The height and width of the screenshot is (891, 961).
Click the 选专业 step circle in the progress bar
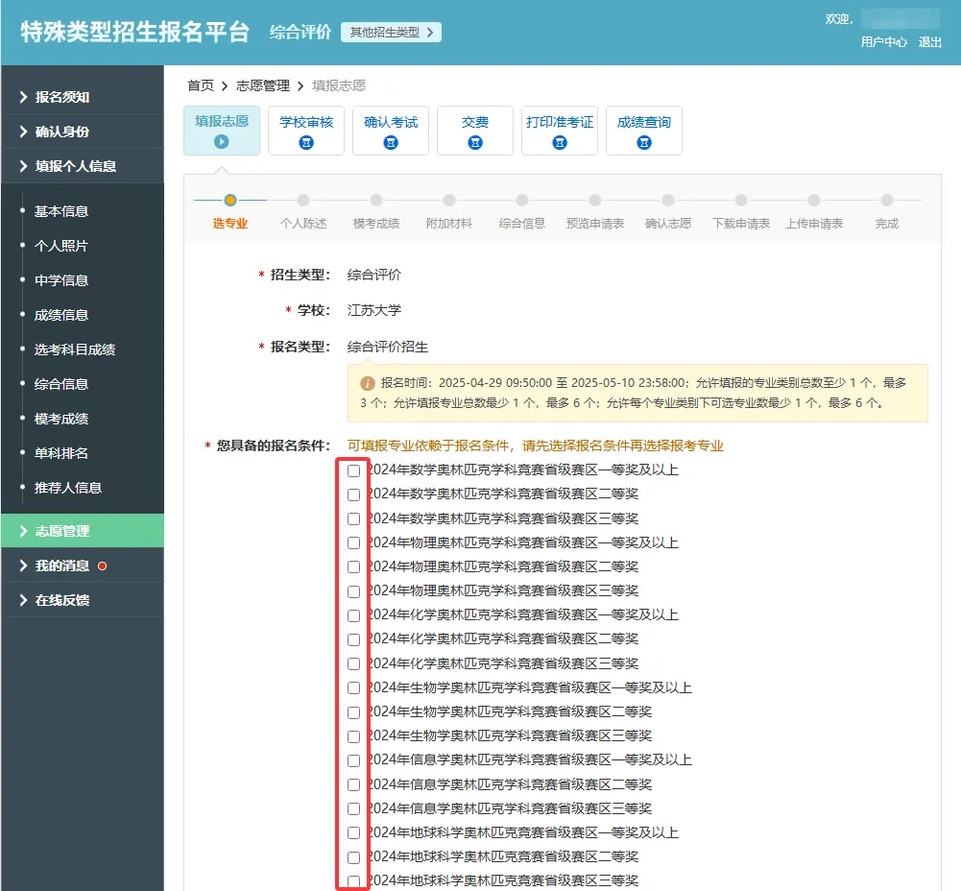click(230, 200)
